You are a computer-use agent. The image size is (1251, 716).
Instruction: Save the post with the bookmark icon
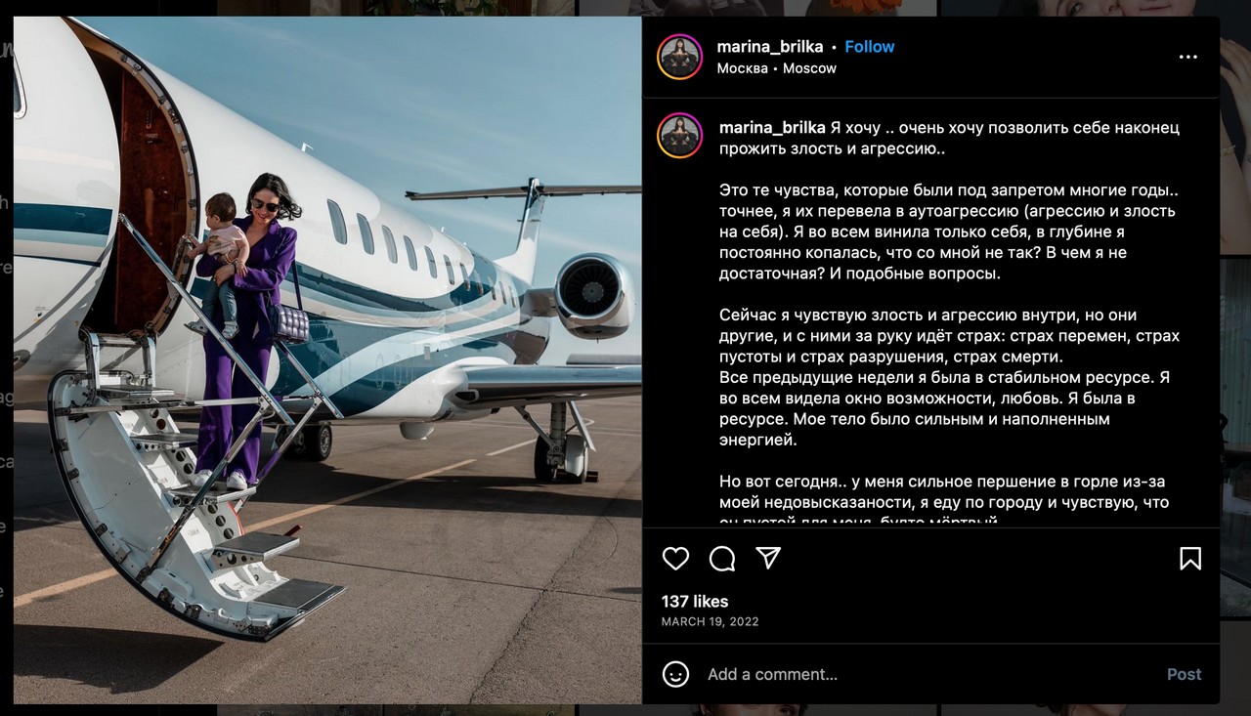click(x=1189, y=558)
